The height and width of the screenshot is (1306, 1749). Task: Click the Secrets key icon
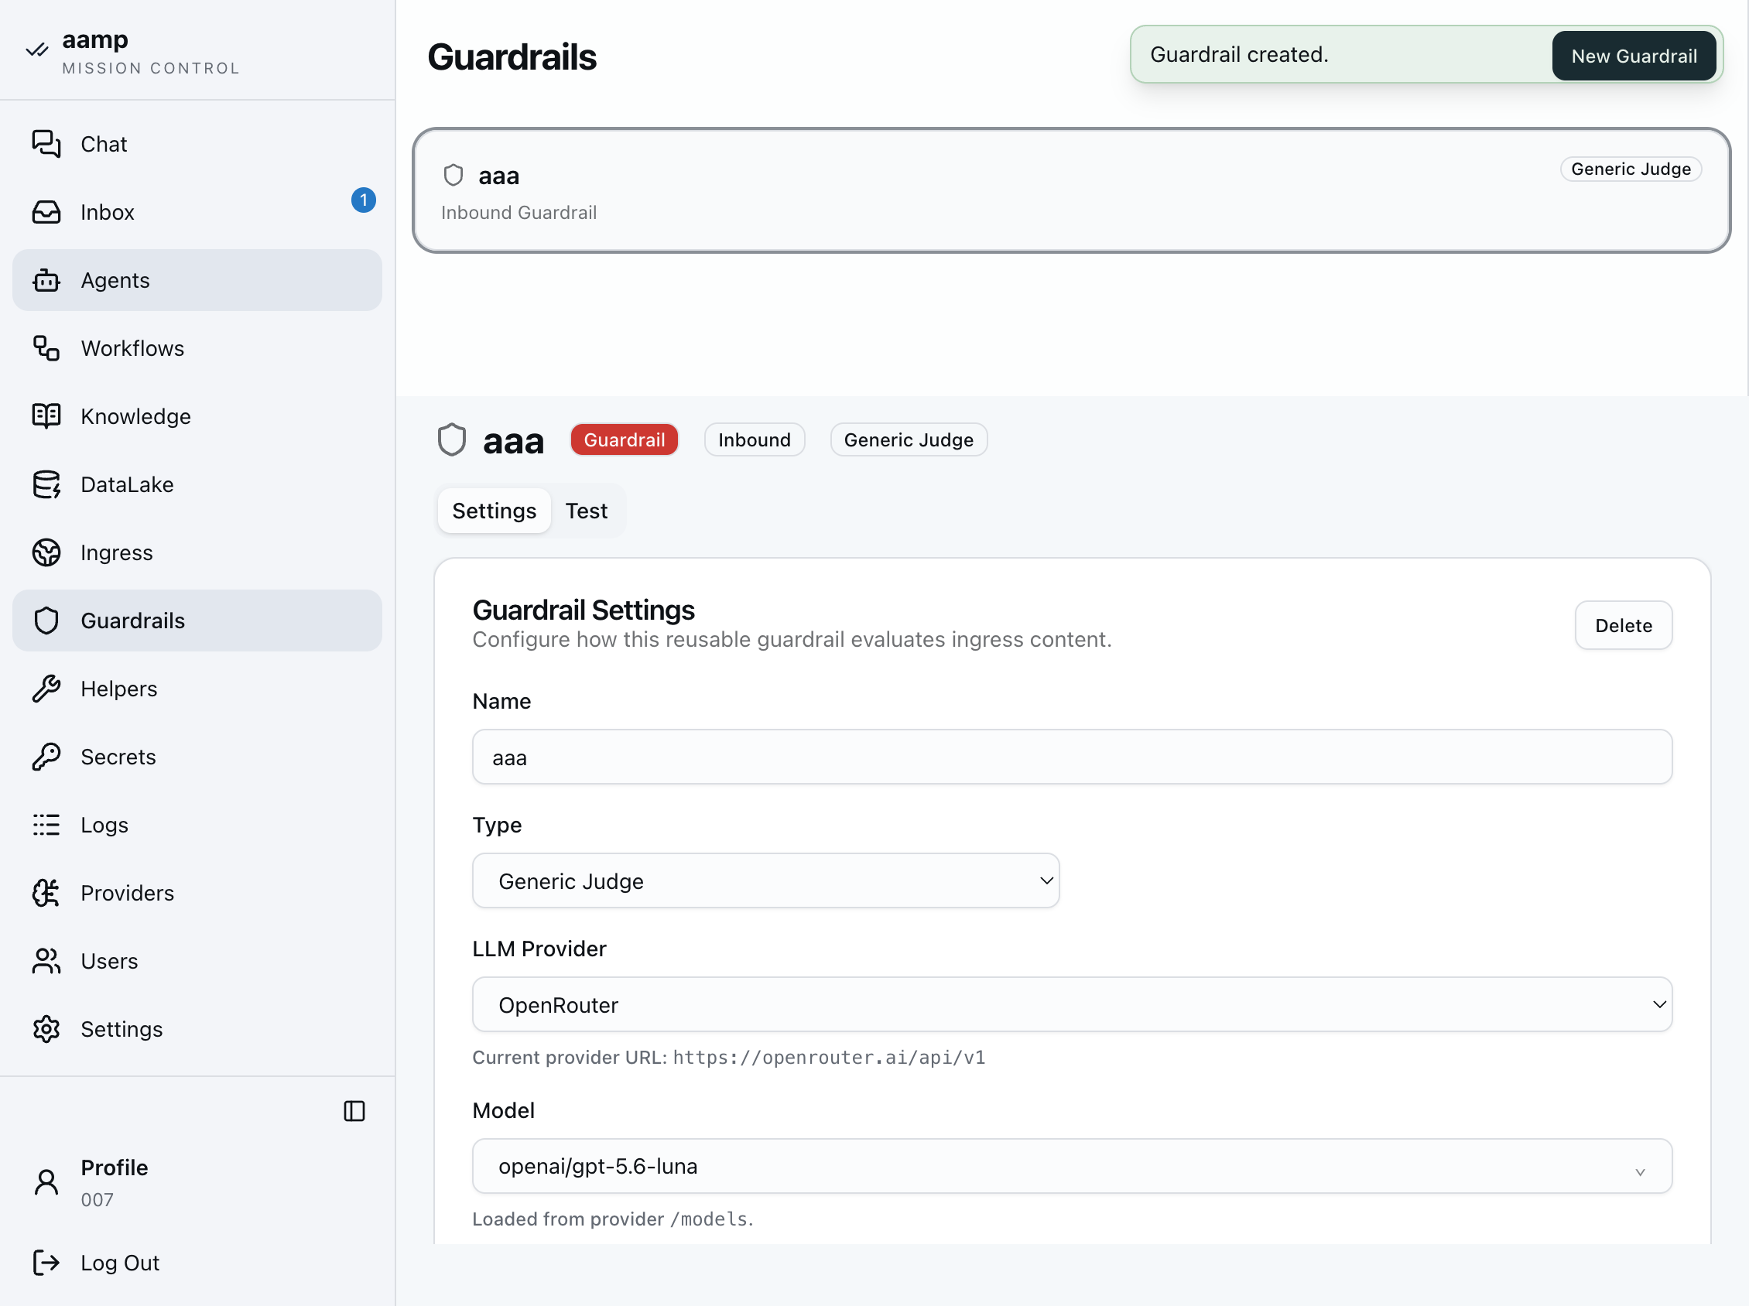tap(46, 756)
